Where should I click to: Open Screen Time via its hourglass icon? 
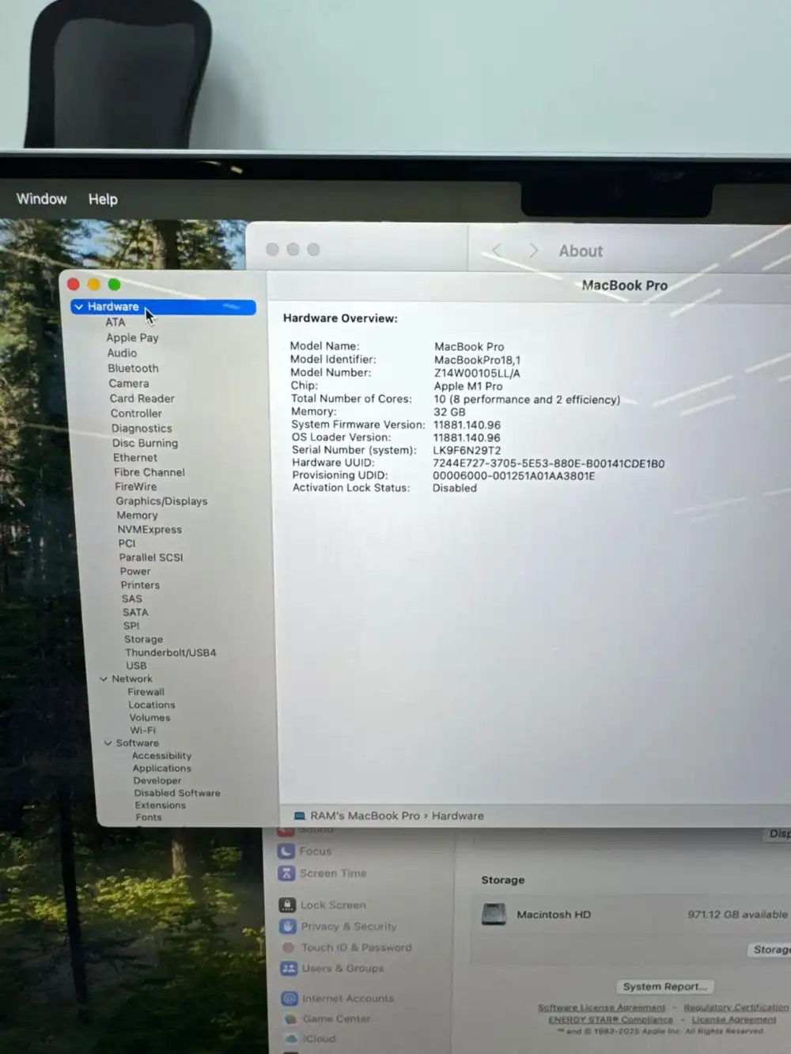click(286, 874)
